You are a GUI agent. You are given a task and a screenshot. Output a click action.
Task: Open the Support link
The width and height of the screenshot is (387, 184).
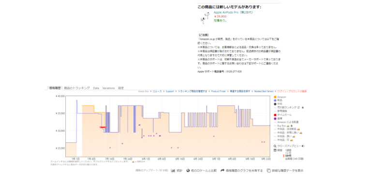pyautogui.click(x=170, y=91)
